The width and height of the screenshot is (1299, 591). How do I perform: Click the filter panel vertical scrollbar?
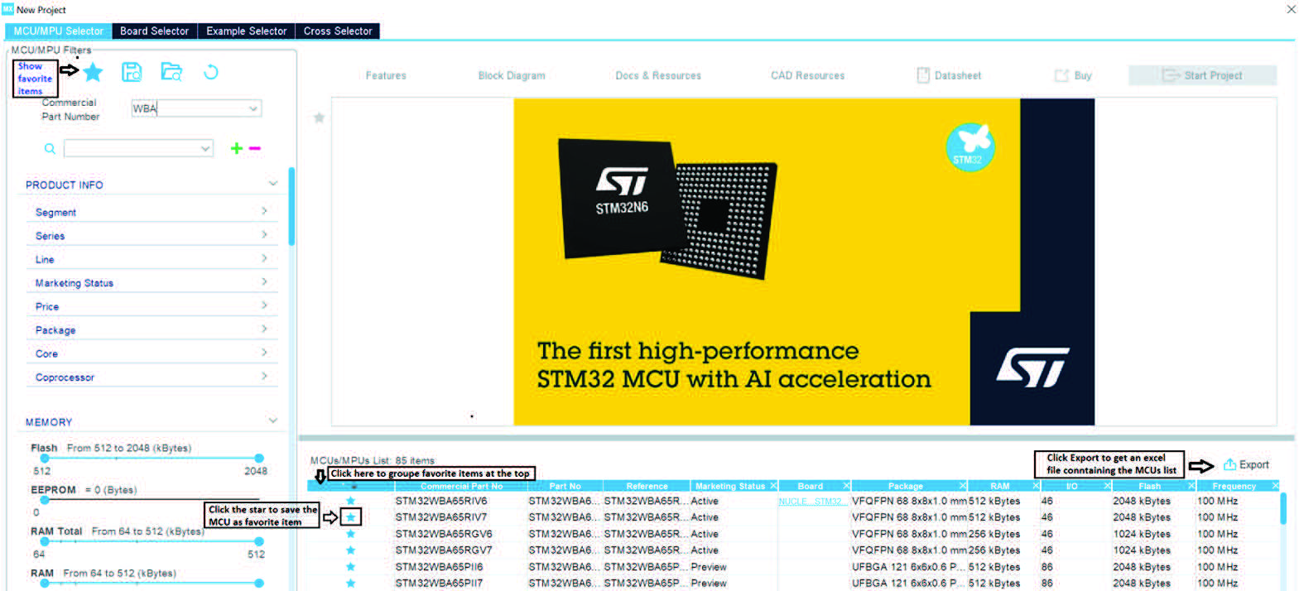pos(291,207)
